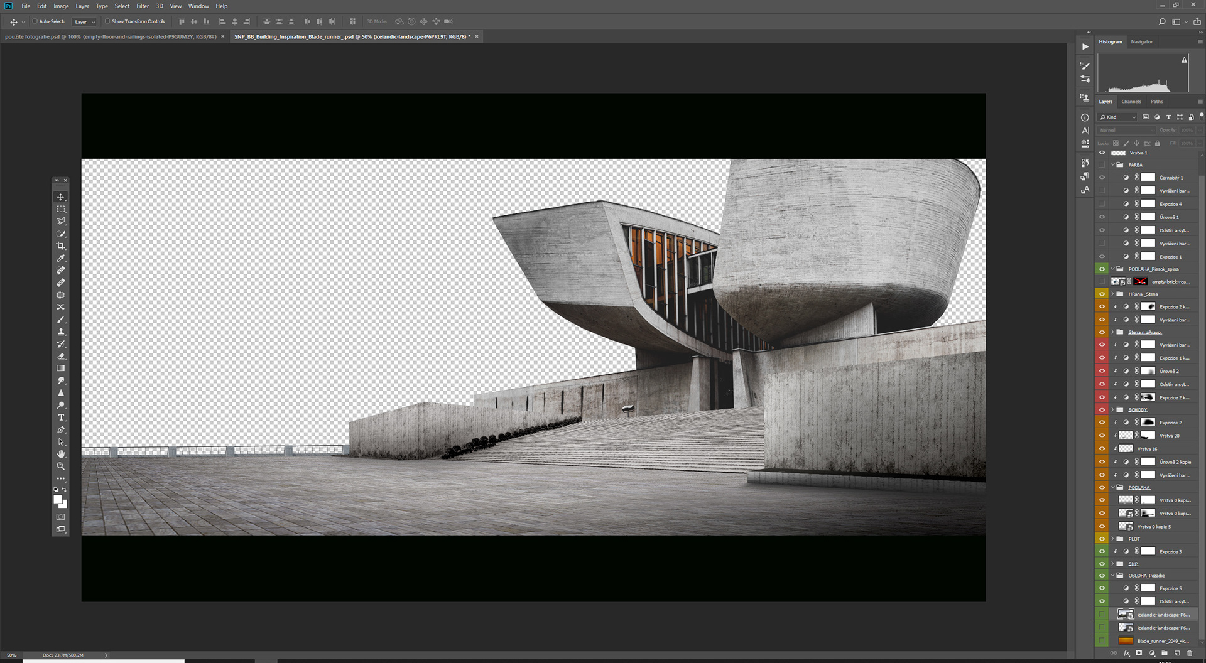Switch to the Navigator tab

[x=1141, y=42]
